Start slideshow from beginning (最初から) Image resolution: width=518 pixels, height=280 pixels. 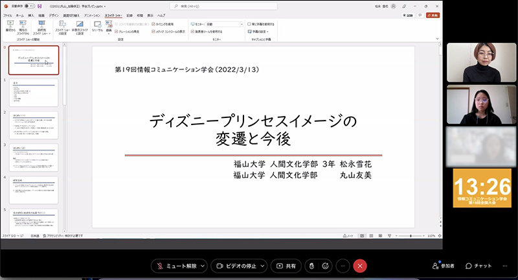(x=10, y=27)
